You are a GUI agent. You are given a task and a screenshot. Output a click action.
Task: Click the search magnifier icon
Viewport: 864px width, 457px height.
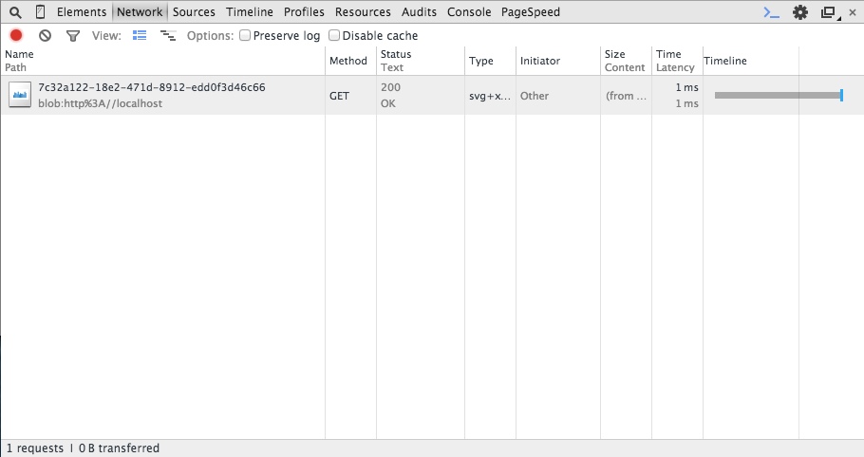tap(15, 12)
